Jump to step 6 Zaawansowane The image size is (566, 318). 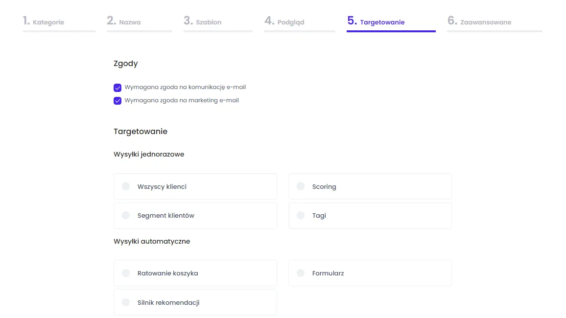click(x=495, y=23)
